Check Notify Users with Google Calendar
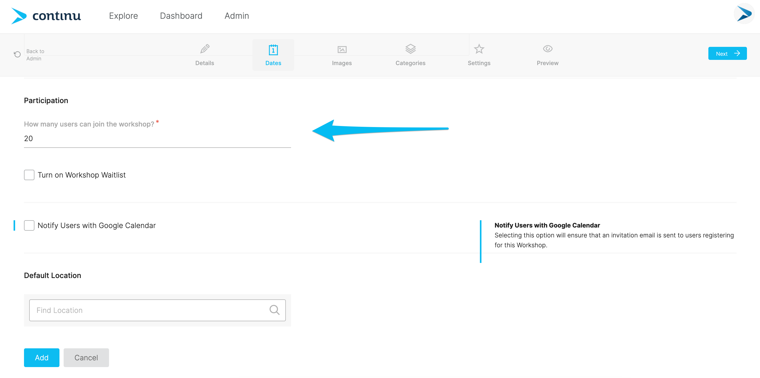Screen dimensions: 760x378 click(x=29, y=225)
